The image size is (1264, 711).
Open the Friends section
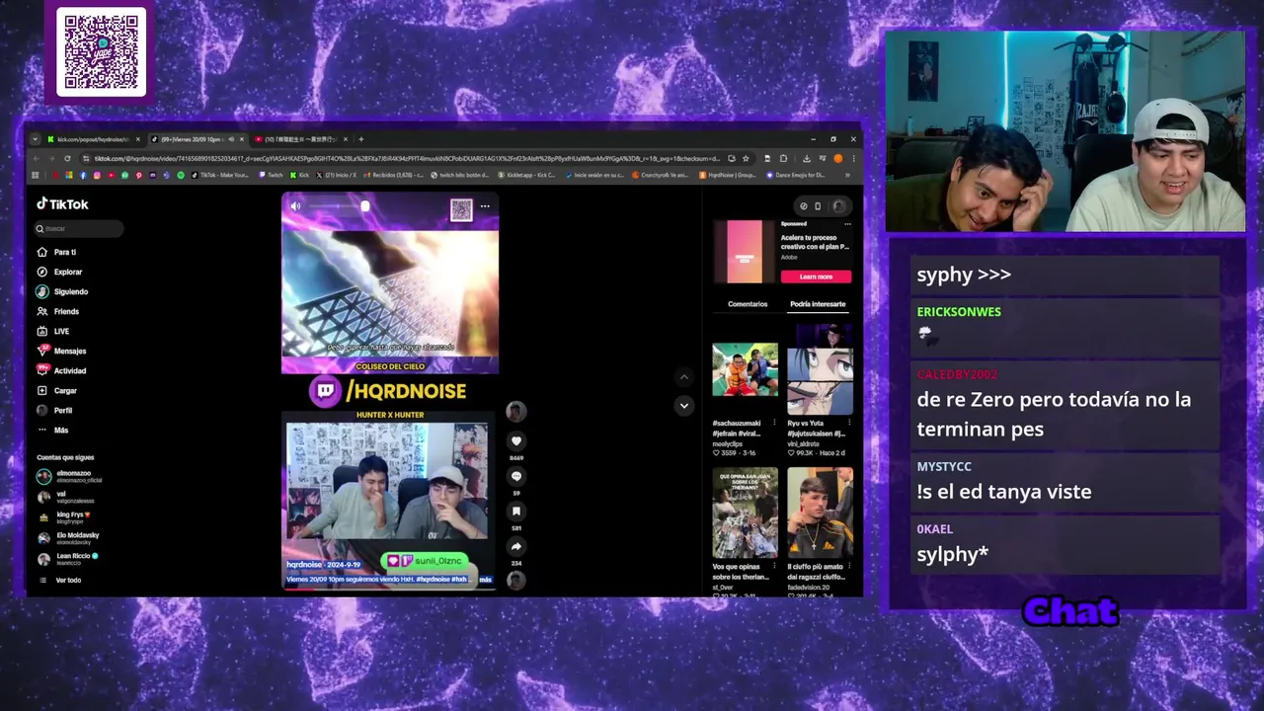pyautogui.click(x=58, y=311)
